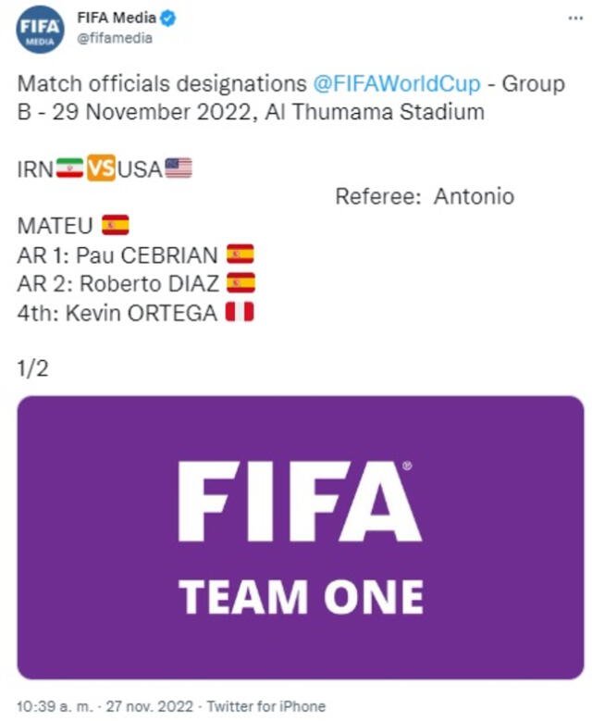Click the orange VS emoji

point(101,168)
